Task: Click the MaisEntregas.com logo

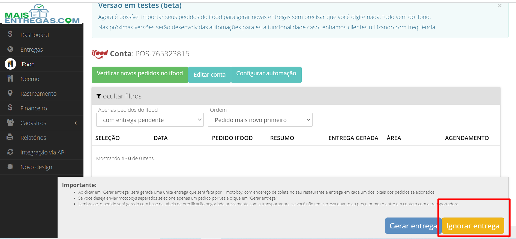Action: pyautogui.click(x=42, y=14)
